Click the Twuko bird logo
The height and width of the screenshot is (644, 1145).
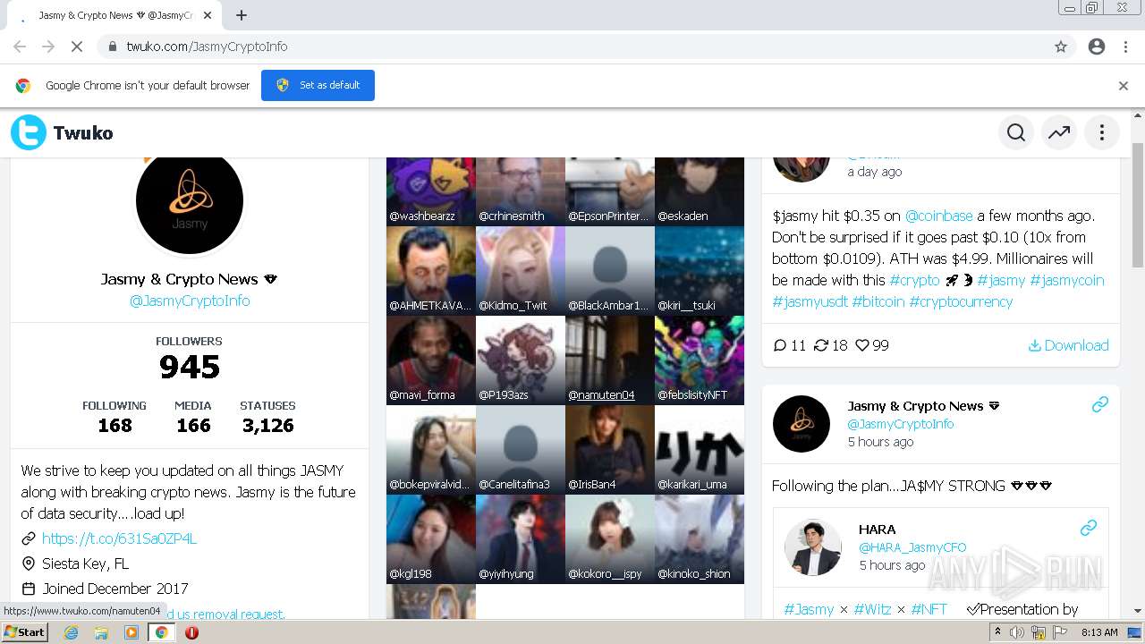point(29,133)
